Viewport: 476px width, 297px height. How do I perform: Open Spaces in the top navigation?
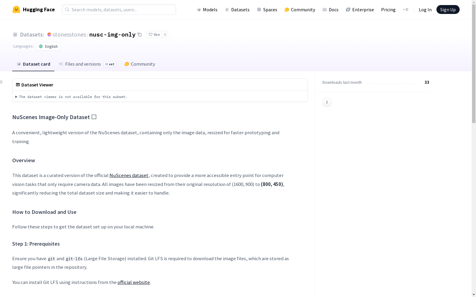267,10
